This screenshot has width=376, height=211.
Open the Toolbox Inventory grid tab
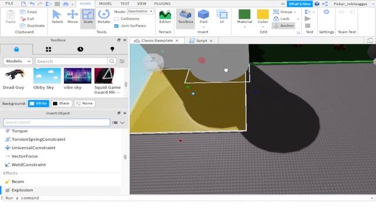[48, 49]
